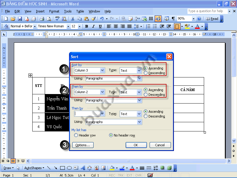
Task: Save the document with the floppy disk icon
Action: pos(20,19)
